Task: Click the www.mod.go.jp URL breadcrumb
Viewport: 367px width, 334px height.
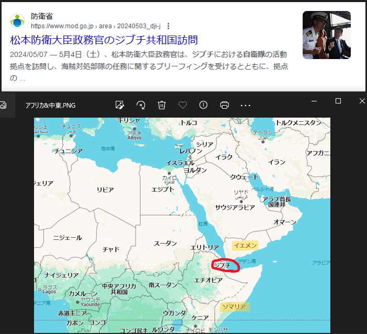Action: tap(64, 26)
